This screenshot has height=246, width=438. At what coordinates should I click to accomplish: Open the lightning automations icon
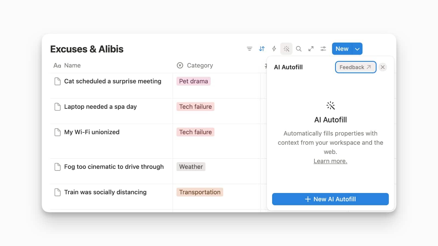(274, 49)
